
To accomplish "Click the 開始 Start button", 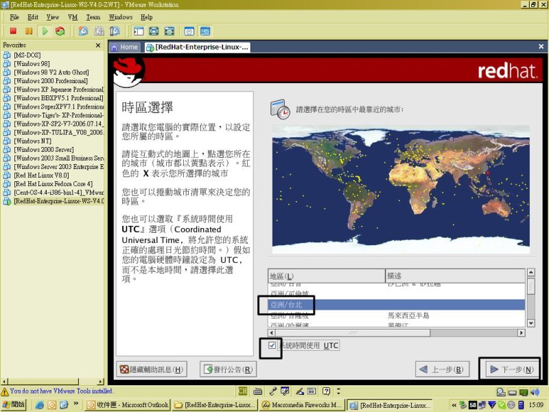I will [x=14, y=404].
